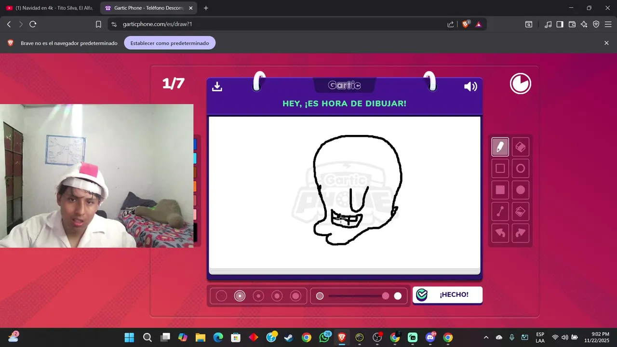This screenshot has width=617, height=347.
Task: Dismiss the default browser notification bar
Action: click(606, 43)
